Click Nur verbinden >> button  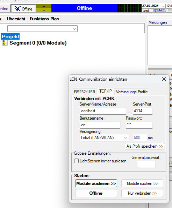(142, 193)
